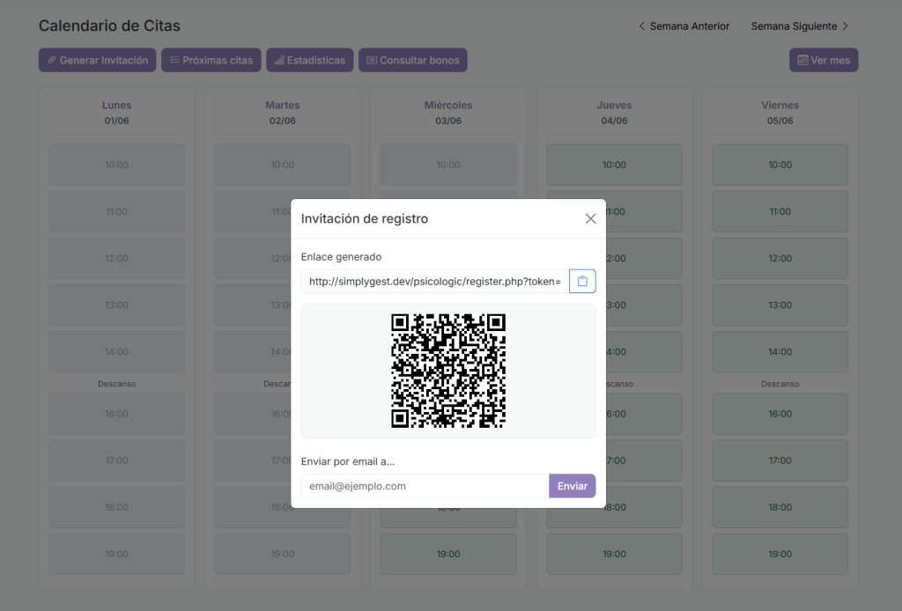902x611 pixels.
Task: Select Lunes 13:00 slot
Action: point(117,305)
